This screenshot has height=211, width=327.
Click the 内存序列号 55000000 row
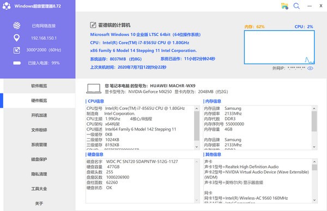pyautogui.click(x=224, y=124)
